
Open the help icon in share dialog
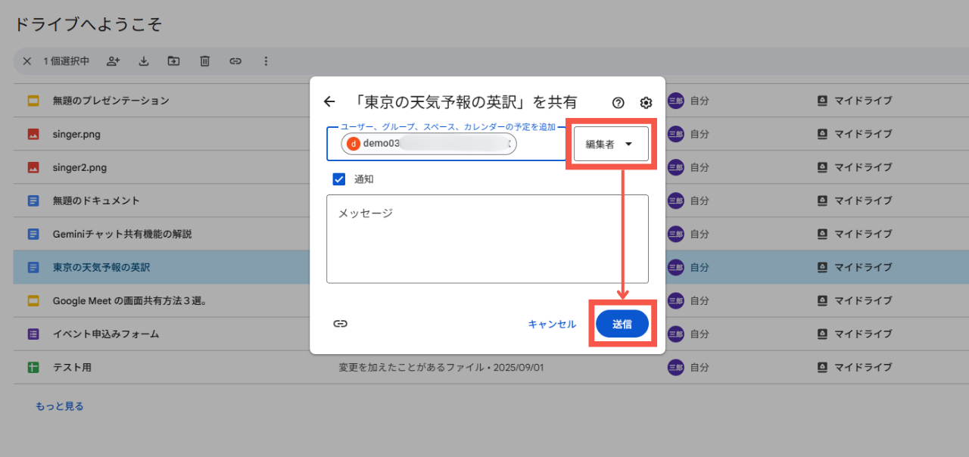click(618, 103)
